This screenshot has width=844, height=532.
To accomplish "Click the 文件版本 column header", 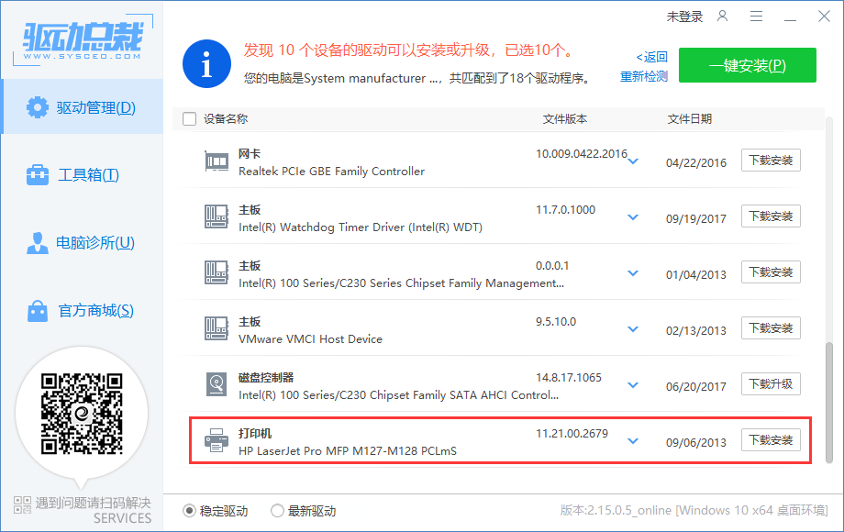I will [564, 119].
